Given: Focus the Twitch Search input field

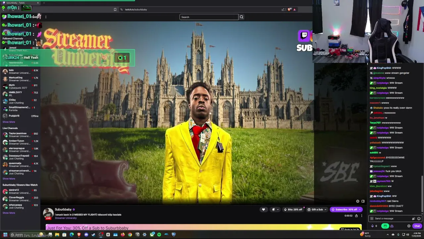Looking at the screenshot, I should (x=209, y=17).
